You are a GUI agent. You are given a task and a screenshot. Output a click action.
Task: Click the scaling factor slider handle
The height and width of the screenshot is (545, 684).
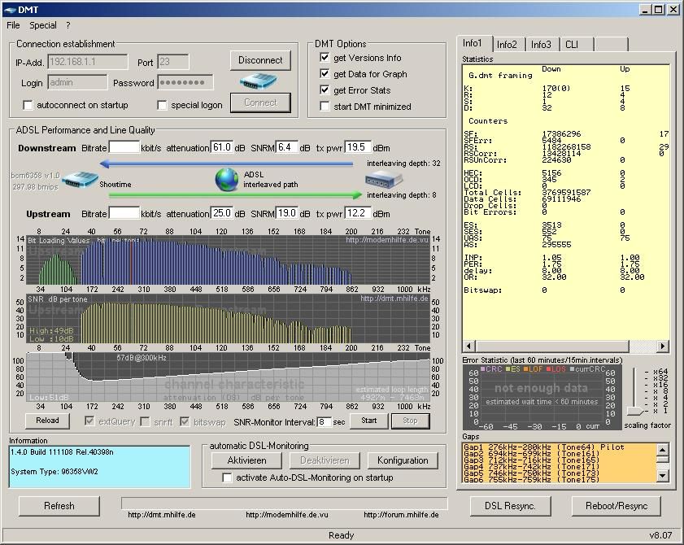635,411
